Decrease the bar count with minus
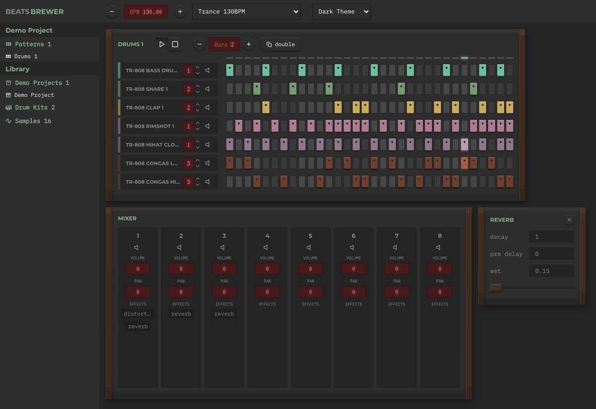Viewport: 596px width, 409px height. pyautogui.click(x=199, y=44)
